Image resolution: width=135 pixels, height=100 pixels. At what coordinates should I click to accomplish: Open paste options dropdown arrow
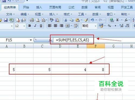[82, 20]
